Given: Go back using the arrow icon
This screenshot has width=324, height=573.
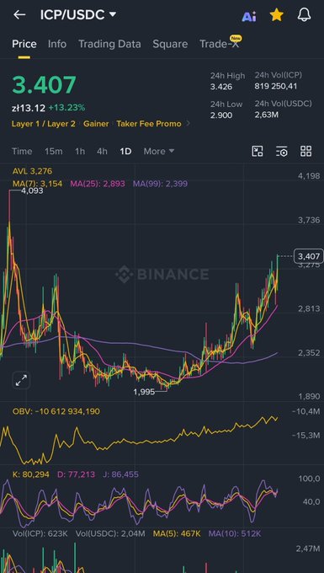Looking at the screenshot, I should pos(19,14).
